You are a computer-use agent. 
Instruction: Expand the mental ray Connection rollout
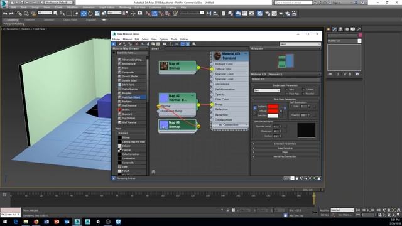pyautogui.click(x=285, y=156)
